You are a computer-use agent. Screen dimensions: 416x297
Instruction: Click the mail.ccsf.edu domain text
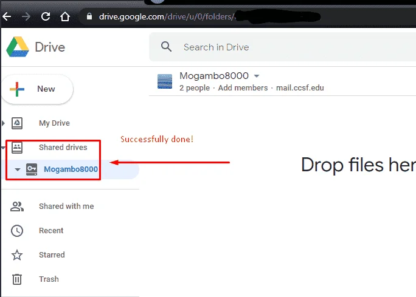[300, 88]
